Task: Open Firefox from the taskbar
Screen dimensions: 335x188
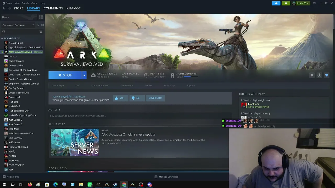Action: 30,185
